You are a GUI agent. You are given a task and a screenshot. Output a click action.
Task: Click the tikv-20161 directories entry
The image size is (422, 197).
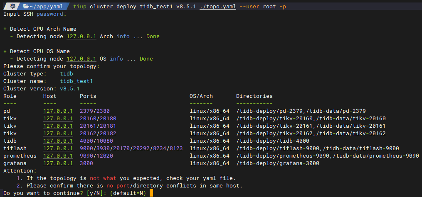(x=311, y=126)
